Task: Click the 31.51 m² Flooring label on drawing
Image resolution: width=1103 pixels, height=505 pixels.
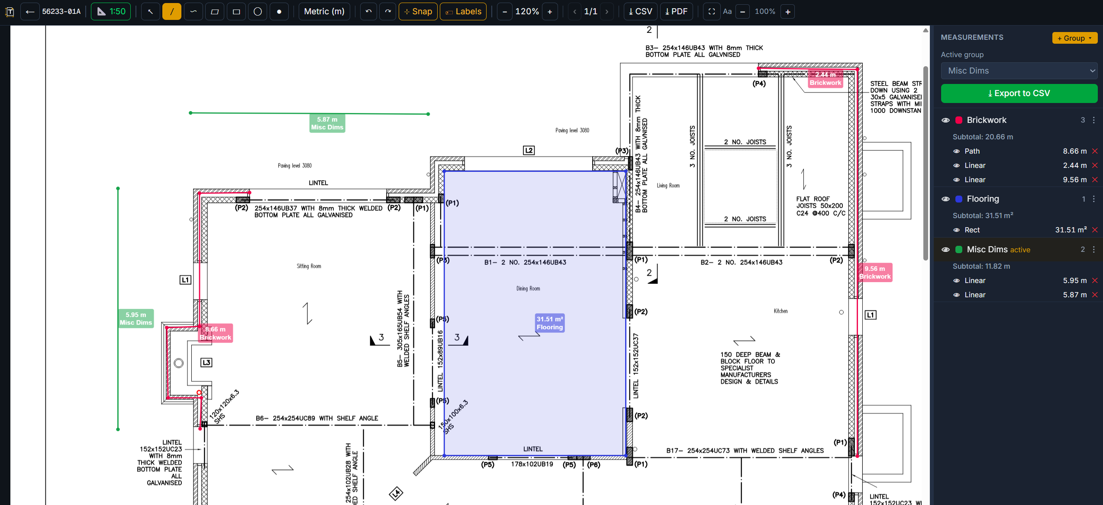Action: pos(550,323)
